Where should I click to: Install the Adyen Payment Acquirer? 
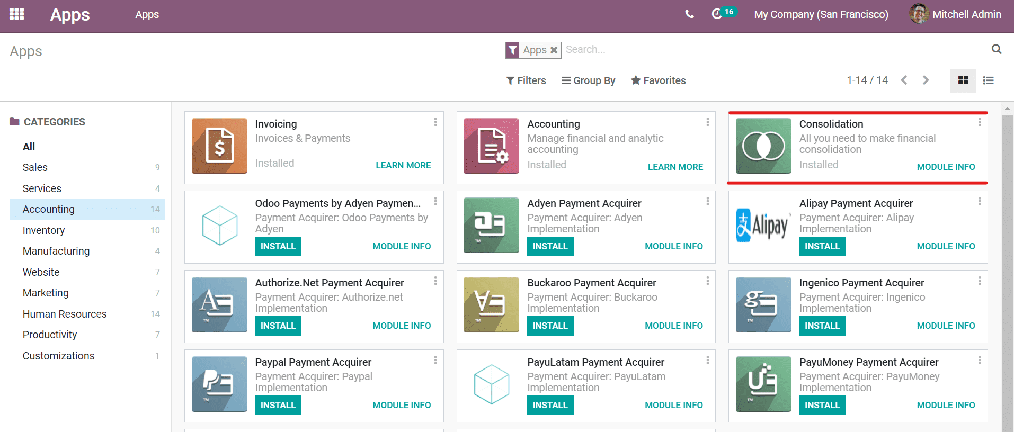[x=550, y=246]
